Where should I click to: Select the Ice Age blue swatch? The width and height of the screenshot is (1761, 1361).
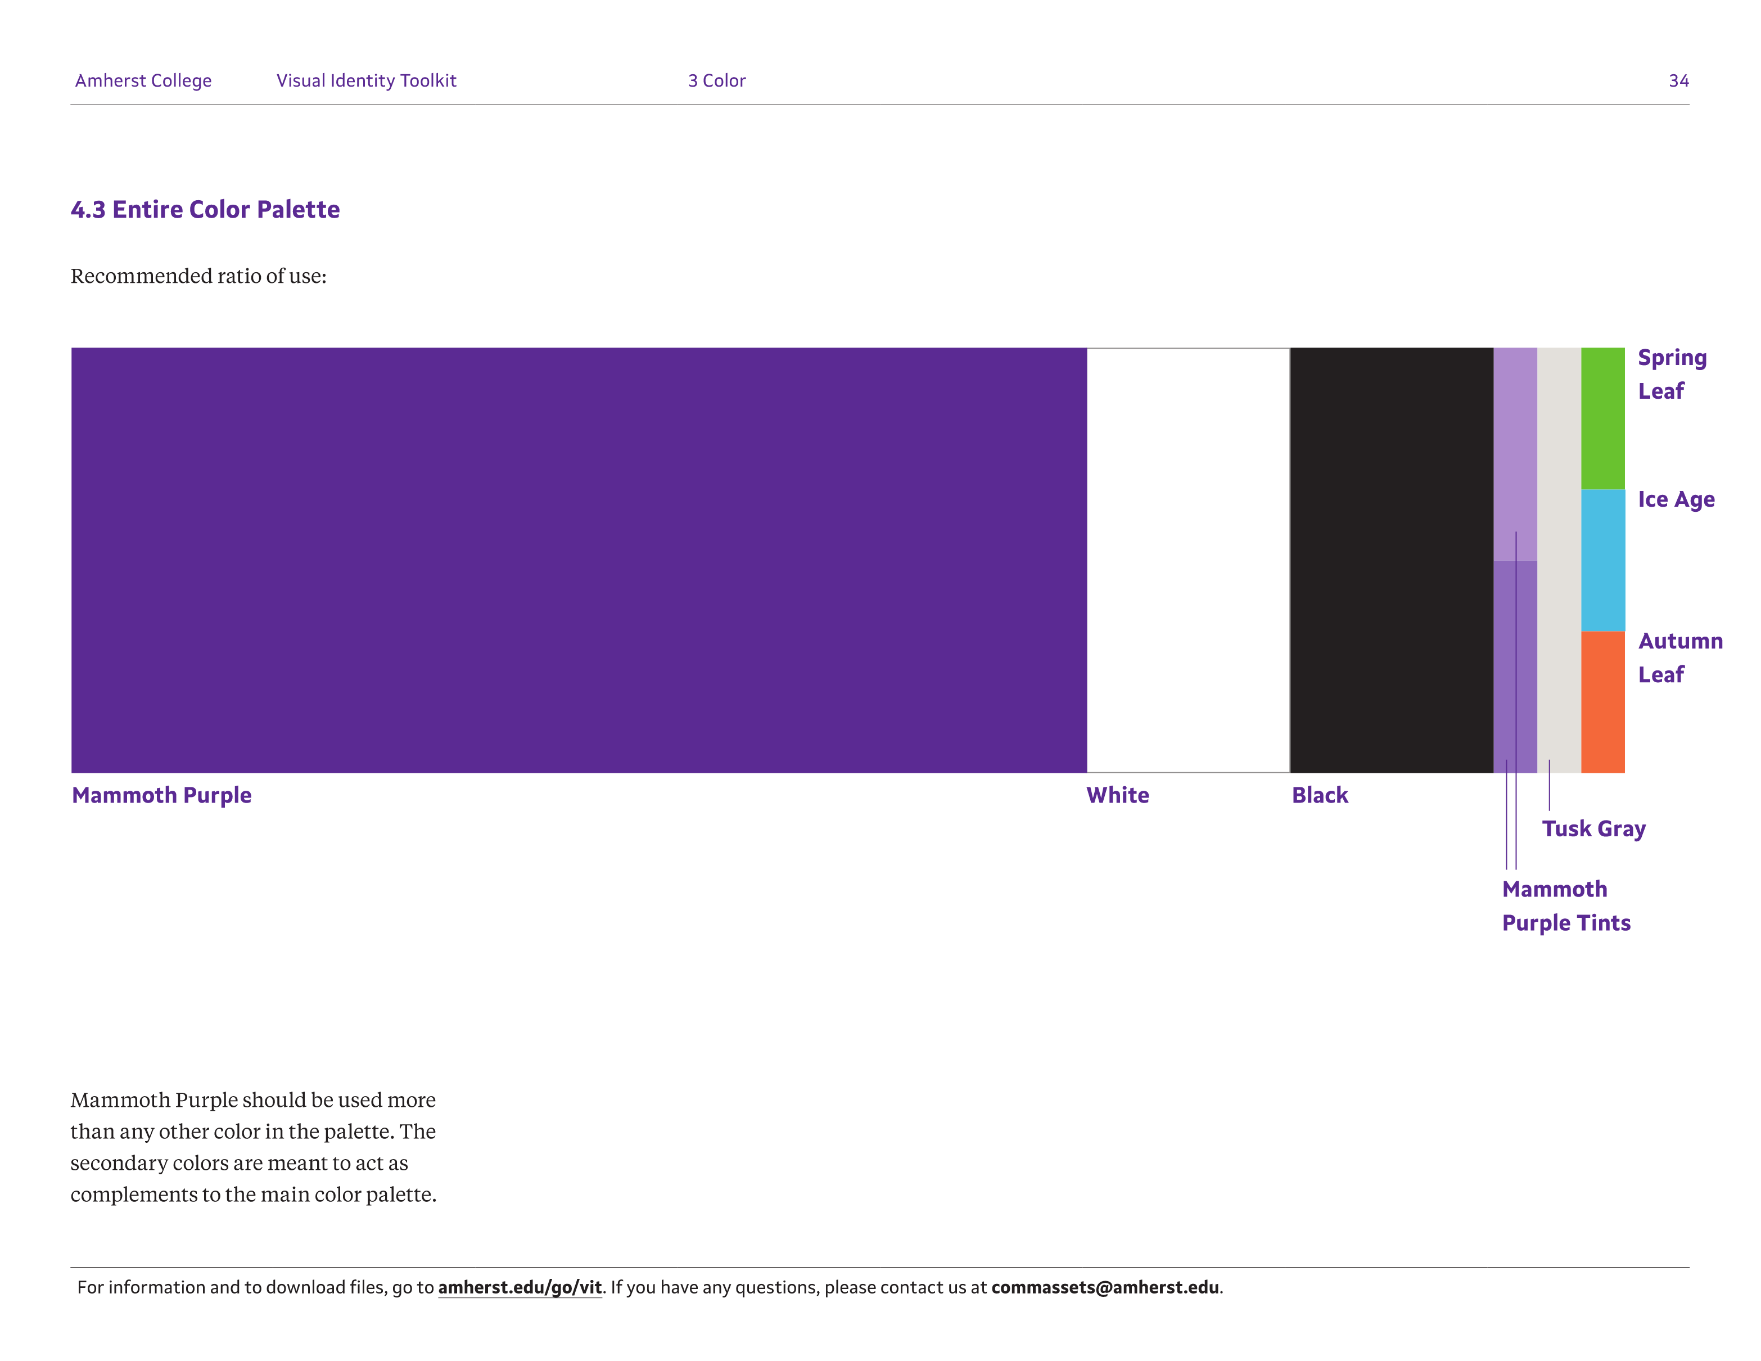(1602, 560)
